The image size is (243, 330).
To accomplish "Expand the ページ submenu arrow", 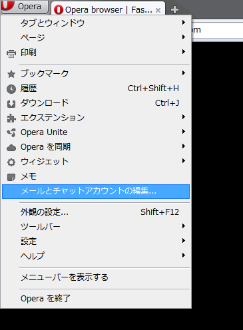I will click(184, 37).
